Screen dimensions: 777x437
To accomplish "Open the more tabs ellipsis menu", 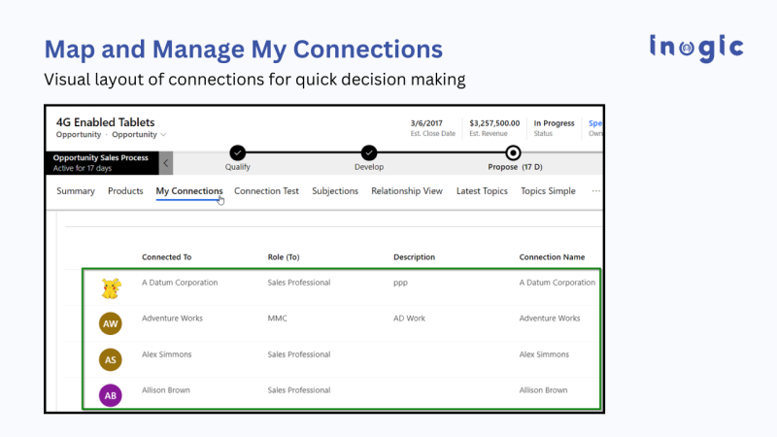I will tap(595, 191).
